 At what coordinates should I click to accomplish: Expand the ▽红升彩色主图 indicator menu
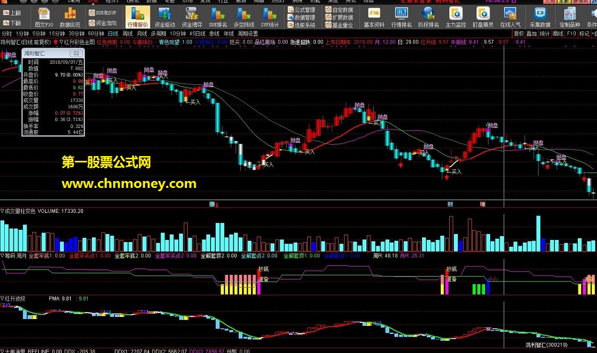tap(77, 42)
